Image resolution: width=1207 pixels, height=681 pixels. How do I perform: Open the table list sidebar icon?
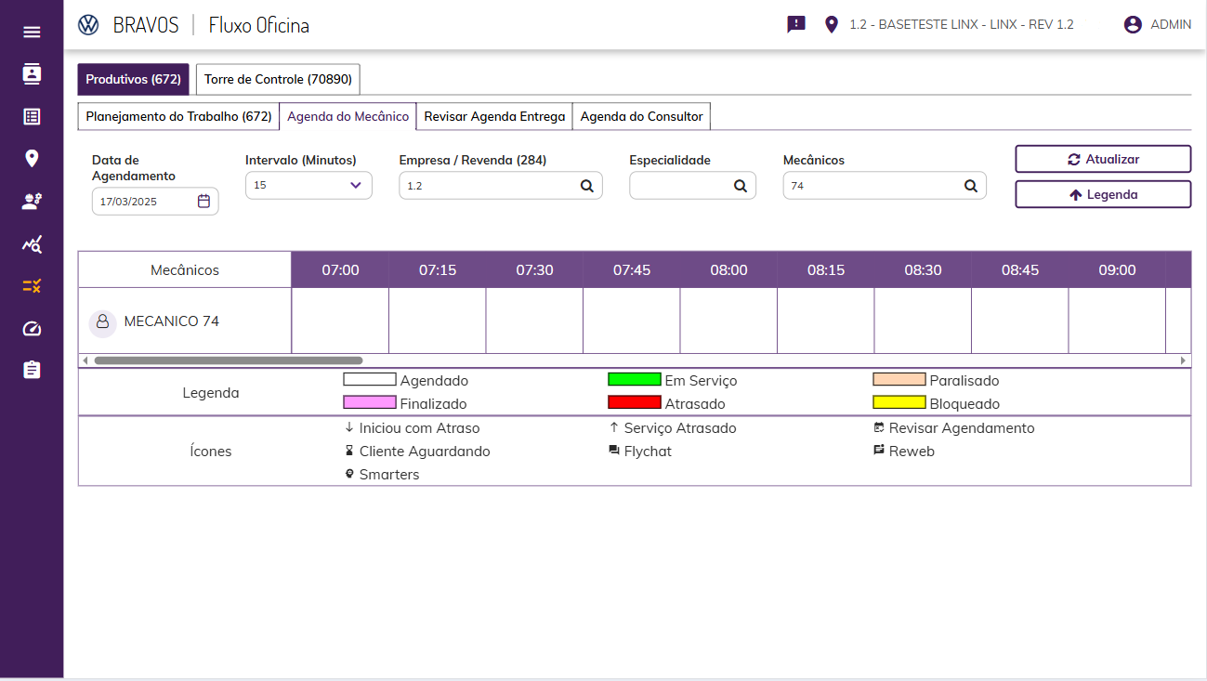click(32, 116)
